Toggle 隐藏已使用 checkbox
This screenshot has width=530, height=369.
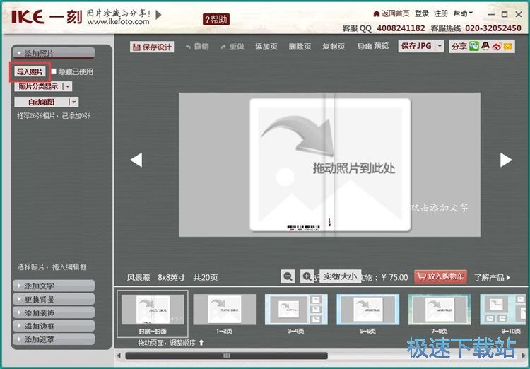[x=54, y=71]
